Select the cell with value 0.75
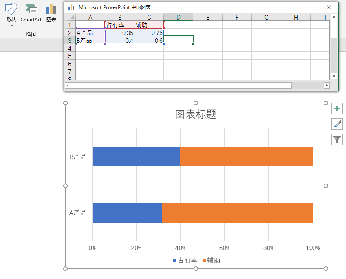The width and height of the screenshot is (346, 279). [149, 33]
